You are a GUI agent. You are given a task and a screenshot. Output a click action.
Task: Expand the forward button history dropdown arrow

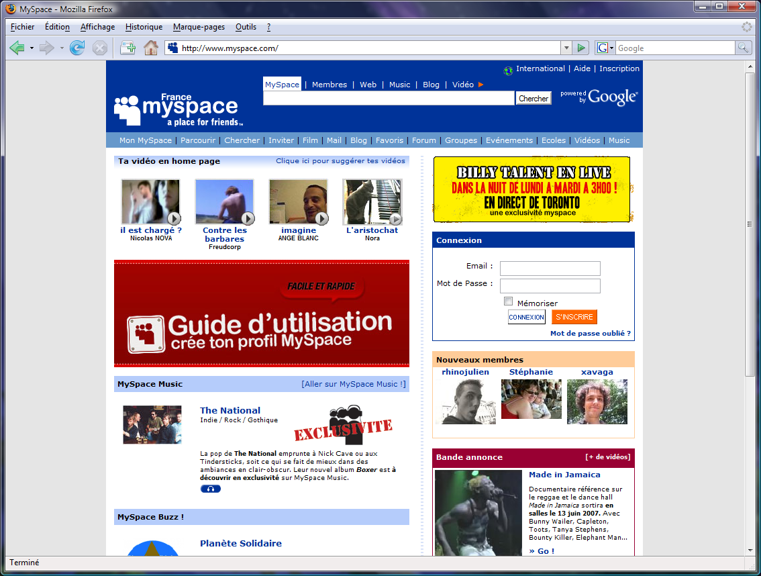pyautogui.click(x=62, y=48)
